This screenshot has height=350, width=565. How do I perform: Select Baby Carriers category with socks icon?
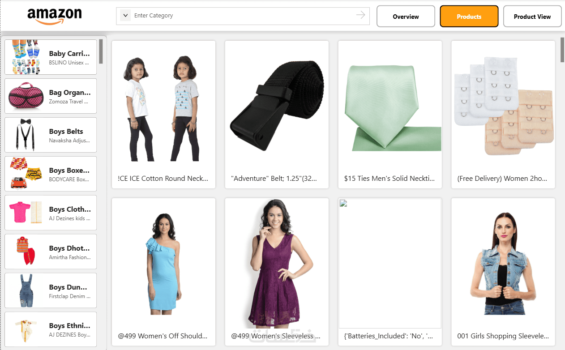point(51,57)
